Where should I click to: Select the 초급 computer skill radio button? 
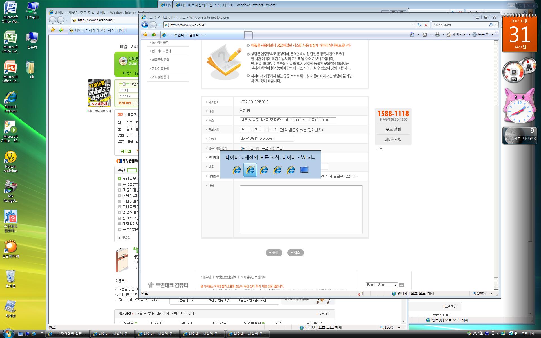243,148
